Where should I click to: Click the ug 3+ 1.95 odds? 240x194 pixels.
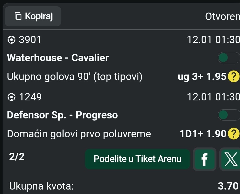coord(202,77)
